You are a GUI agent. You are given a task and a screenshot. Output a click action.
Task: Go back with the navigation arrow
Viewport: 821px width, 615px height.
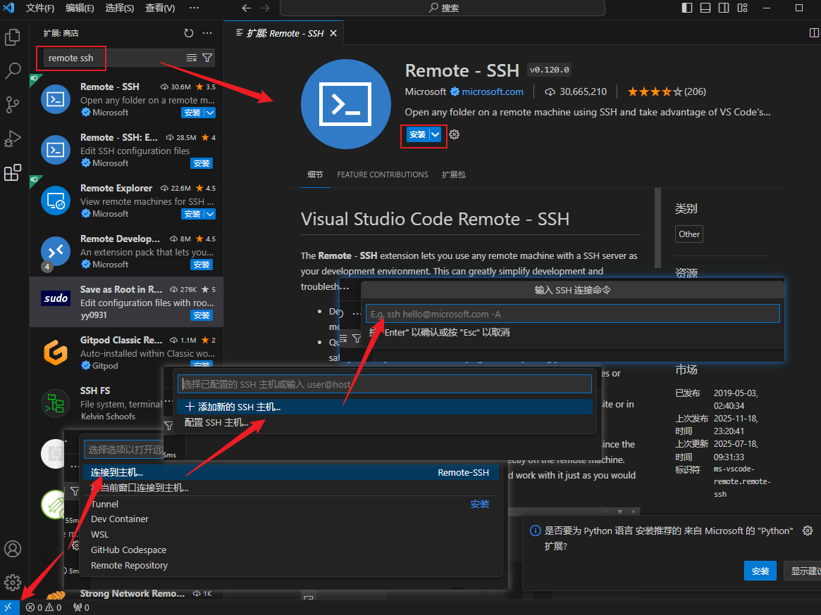tap(247, 8)
